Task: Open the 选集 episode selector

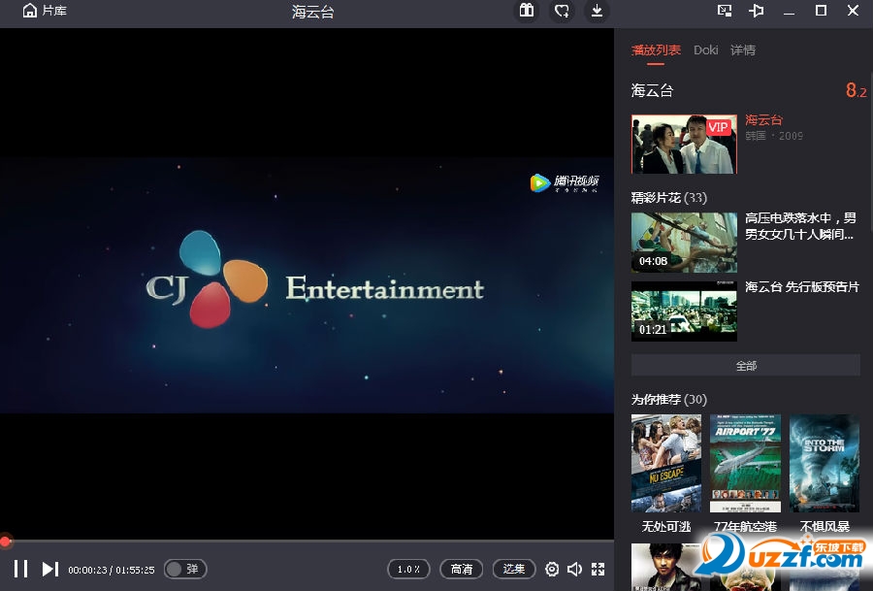Action: pyautogui.click(x=514, y=569)
